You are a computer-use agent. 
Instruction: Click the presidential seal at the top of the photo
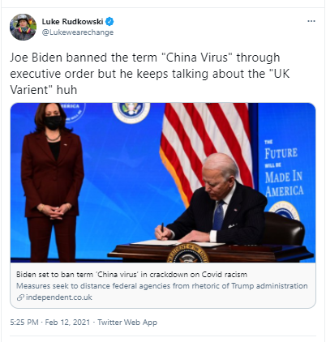(x=131, y=111)
